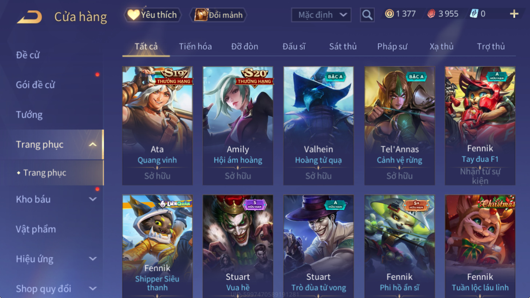Open Gói đề cử sidebar item
The image size is (530, 298).
(35, 85)
